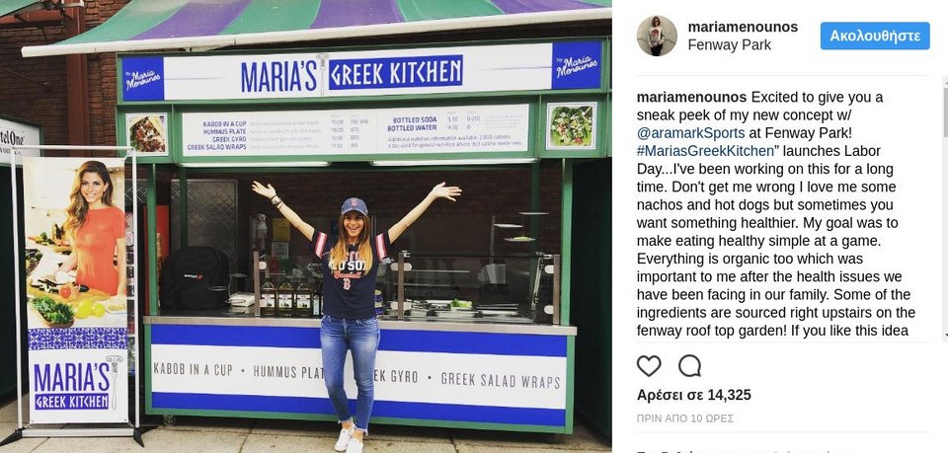This screenshot has width=948, height=453.
Task: Open the #MariasGreekKitchen hashtag
Action: [x=701, y=151]
